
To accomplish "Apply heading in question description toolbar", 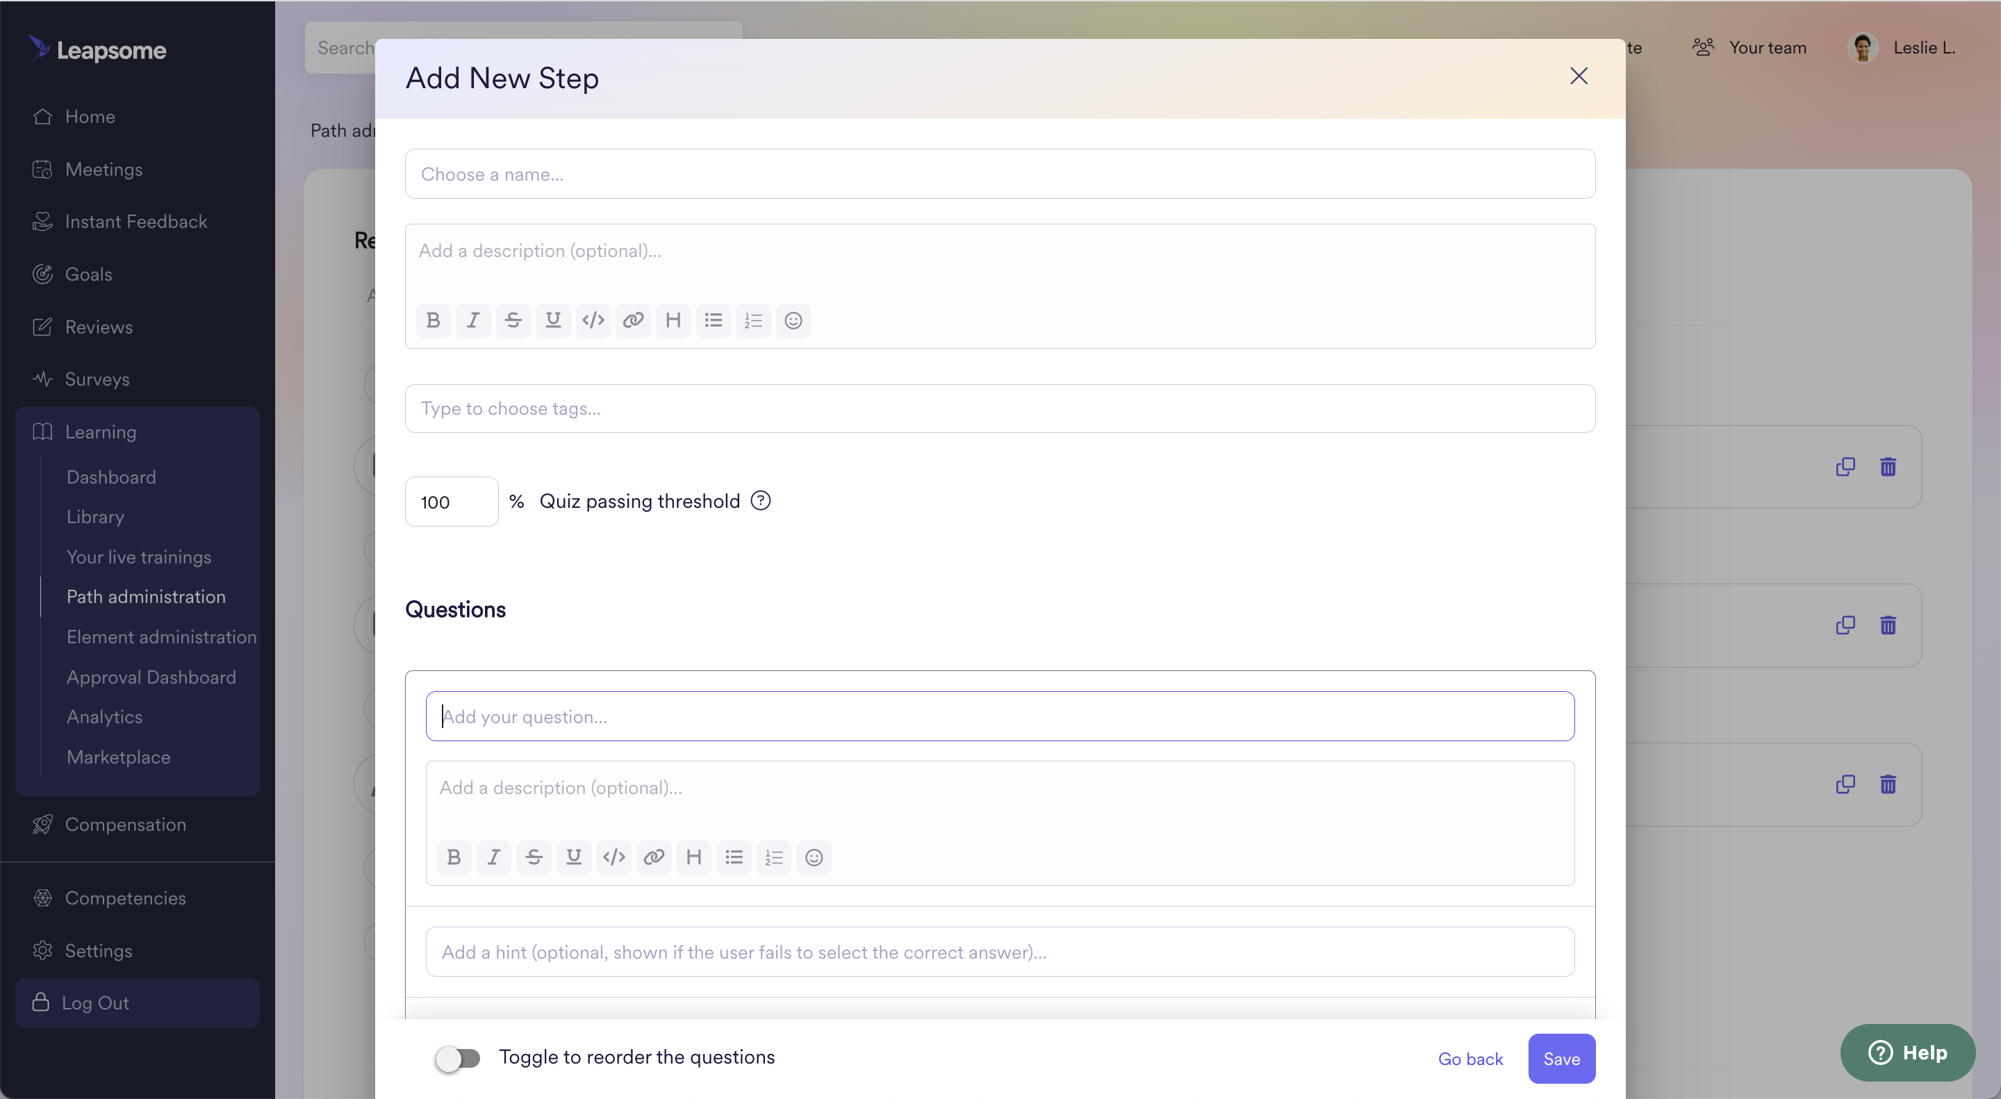I will click(x=693, y=857).
